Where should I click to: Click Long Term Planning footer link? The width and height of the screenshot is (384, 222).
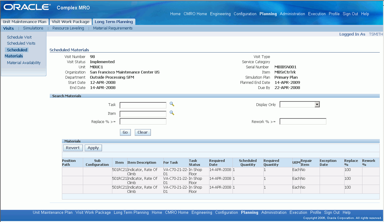coord(131,213)
